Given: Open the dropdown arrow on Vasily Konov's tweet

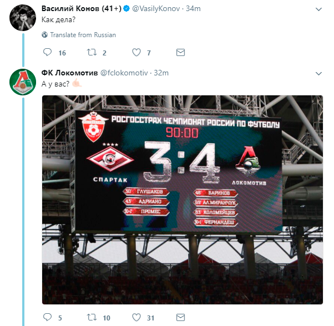Looking at the screenshot, I should click(318, 10).
